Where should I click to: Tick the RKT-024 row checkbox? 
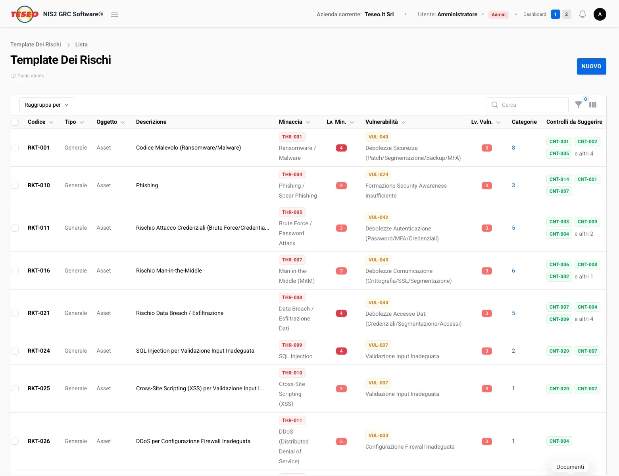pyautogui.click(x=15, y=351)
